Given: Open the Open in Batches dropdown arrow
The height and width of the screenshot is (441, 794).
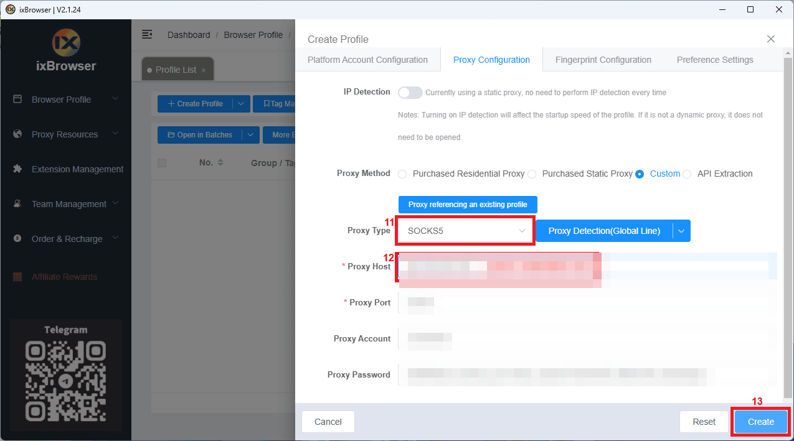Looking at the screenshot, I should [250, 135].
